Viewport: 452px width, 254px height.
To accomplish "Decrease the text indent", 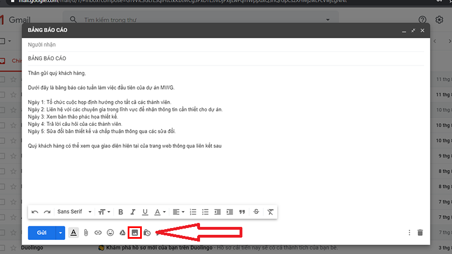I will [218, 212].
